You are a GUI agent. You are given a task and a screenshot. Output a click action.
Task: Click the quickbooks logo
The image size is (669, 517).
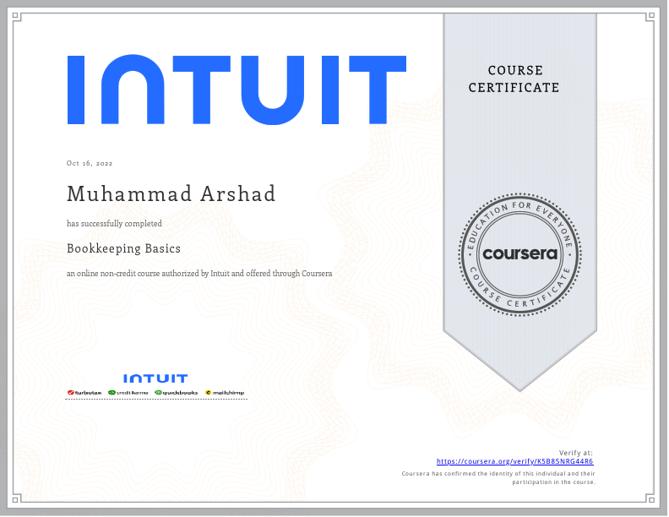(177, 393)
